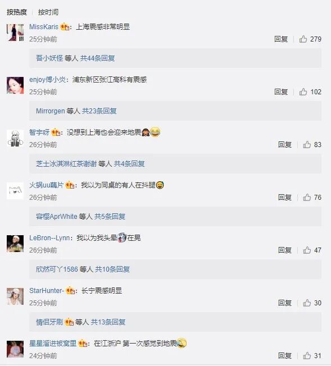Like MissKaris's comment with 279 likes
Screen dimensions: 331x366
pyautogui.click(x=303, y=39)
